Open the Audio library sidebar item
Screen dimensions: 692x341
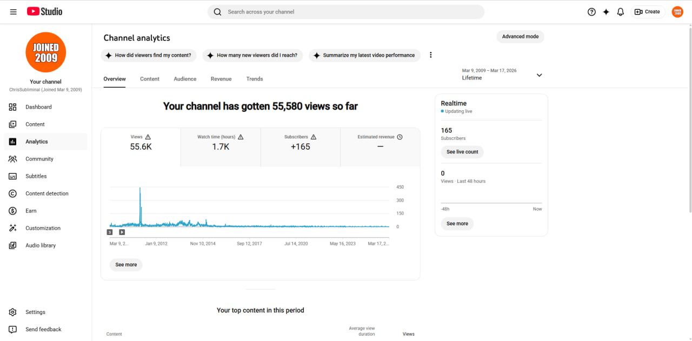coord(46,245)
